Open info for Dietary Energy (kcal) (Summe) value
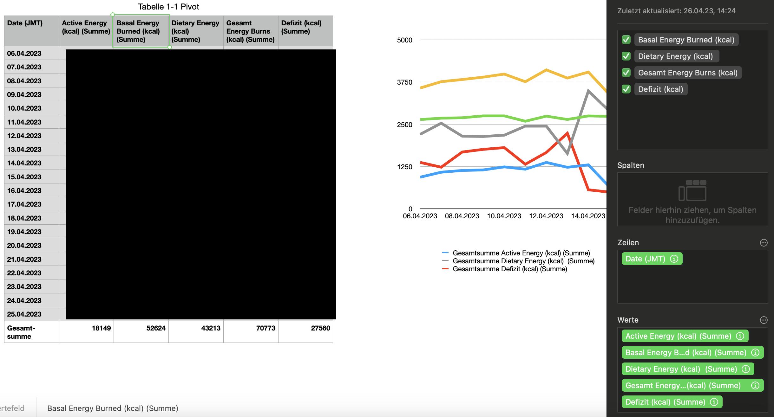 point(746,369)
